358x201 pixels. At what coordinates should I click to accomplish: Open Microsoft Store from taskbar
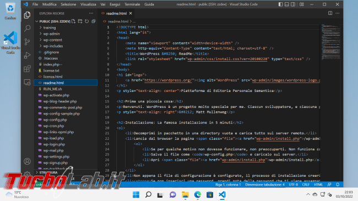point(210,194)
